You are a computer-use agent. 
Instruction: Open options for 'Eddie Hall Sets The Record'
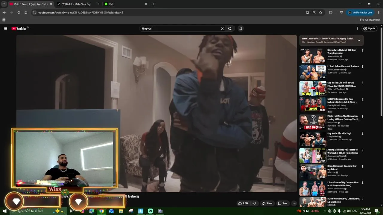click(362, 116)
